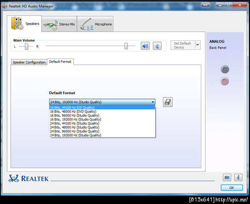Click the sound effect button beside mute

click(157, 46)
